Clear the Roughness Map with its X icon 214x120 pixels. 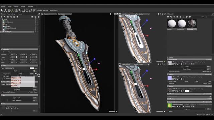pos(184,106)
